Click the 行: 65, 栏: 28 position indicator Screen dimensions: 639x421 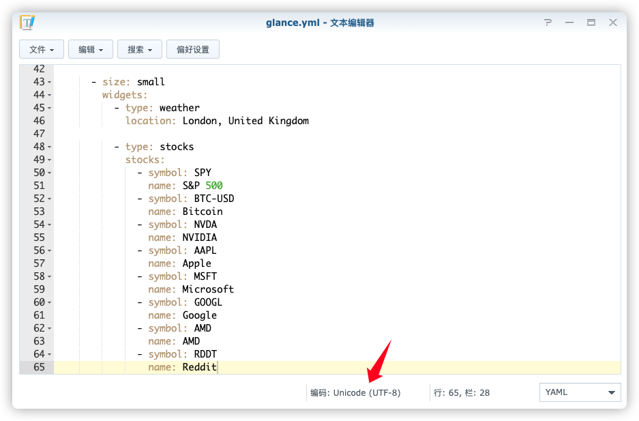461,393
